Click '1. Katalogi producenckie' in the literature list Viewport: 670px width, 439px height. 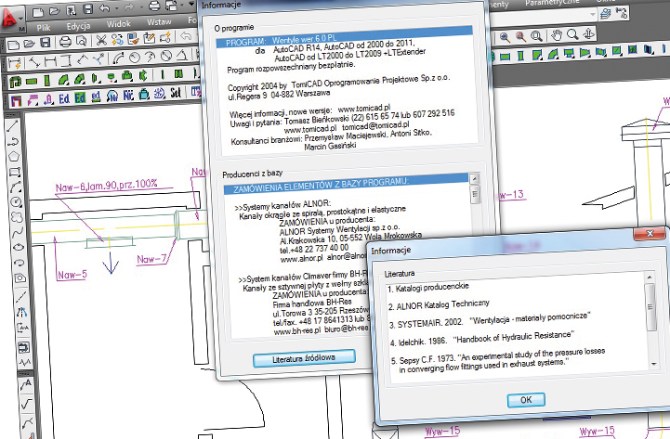click(x=428, y=287)
